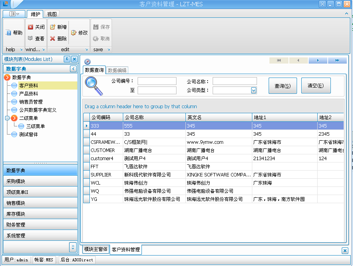This screenshot has height=266, width=353.
Task: Select 产品资料 in the tree
Action: (29, 93)
